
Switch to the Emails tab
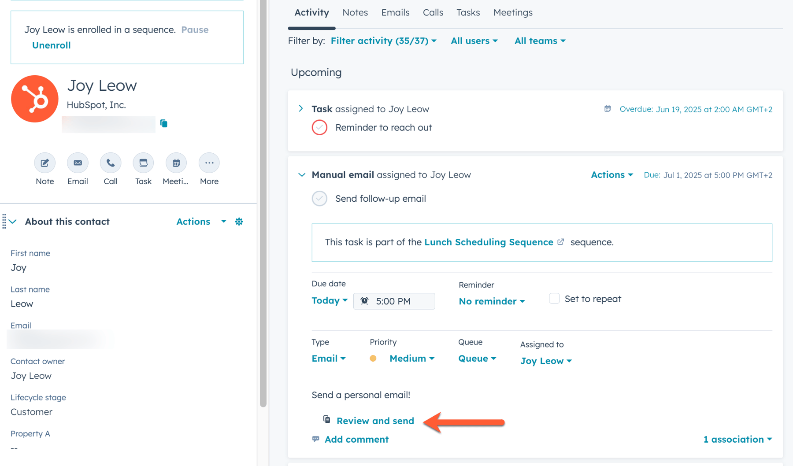(x=395, y=12)
